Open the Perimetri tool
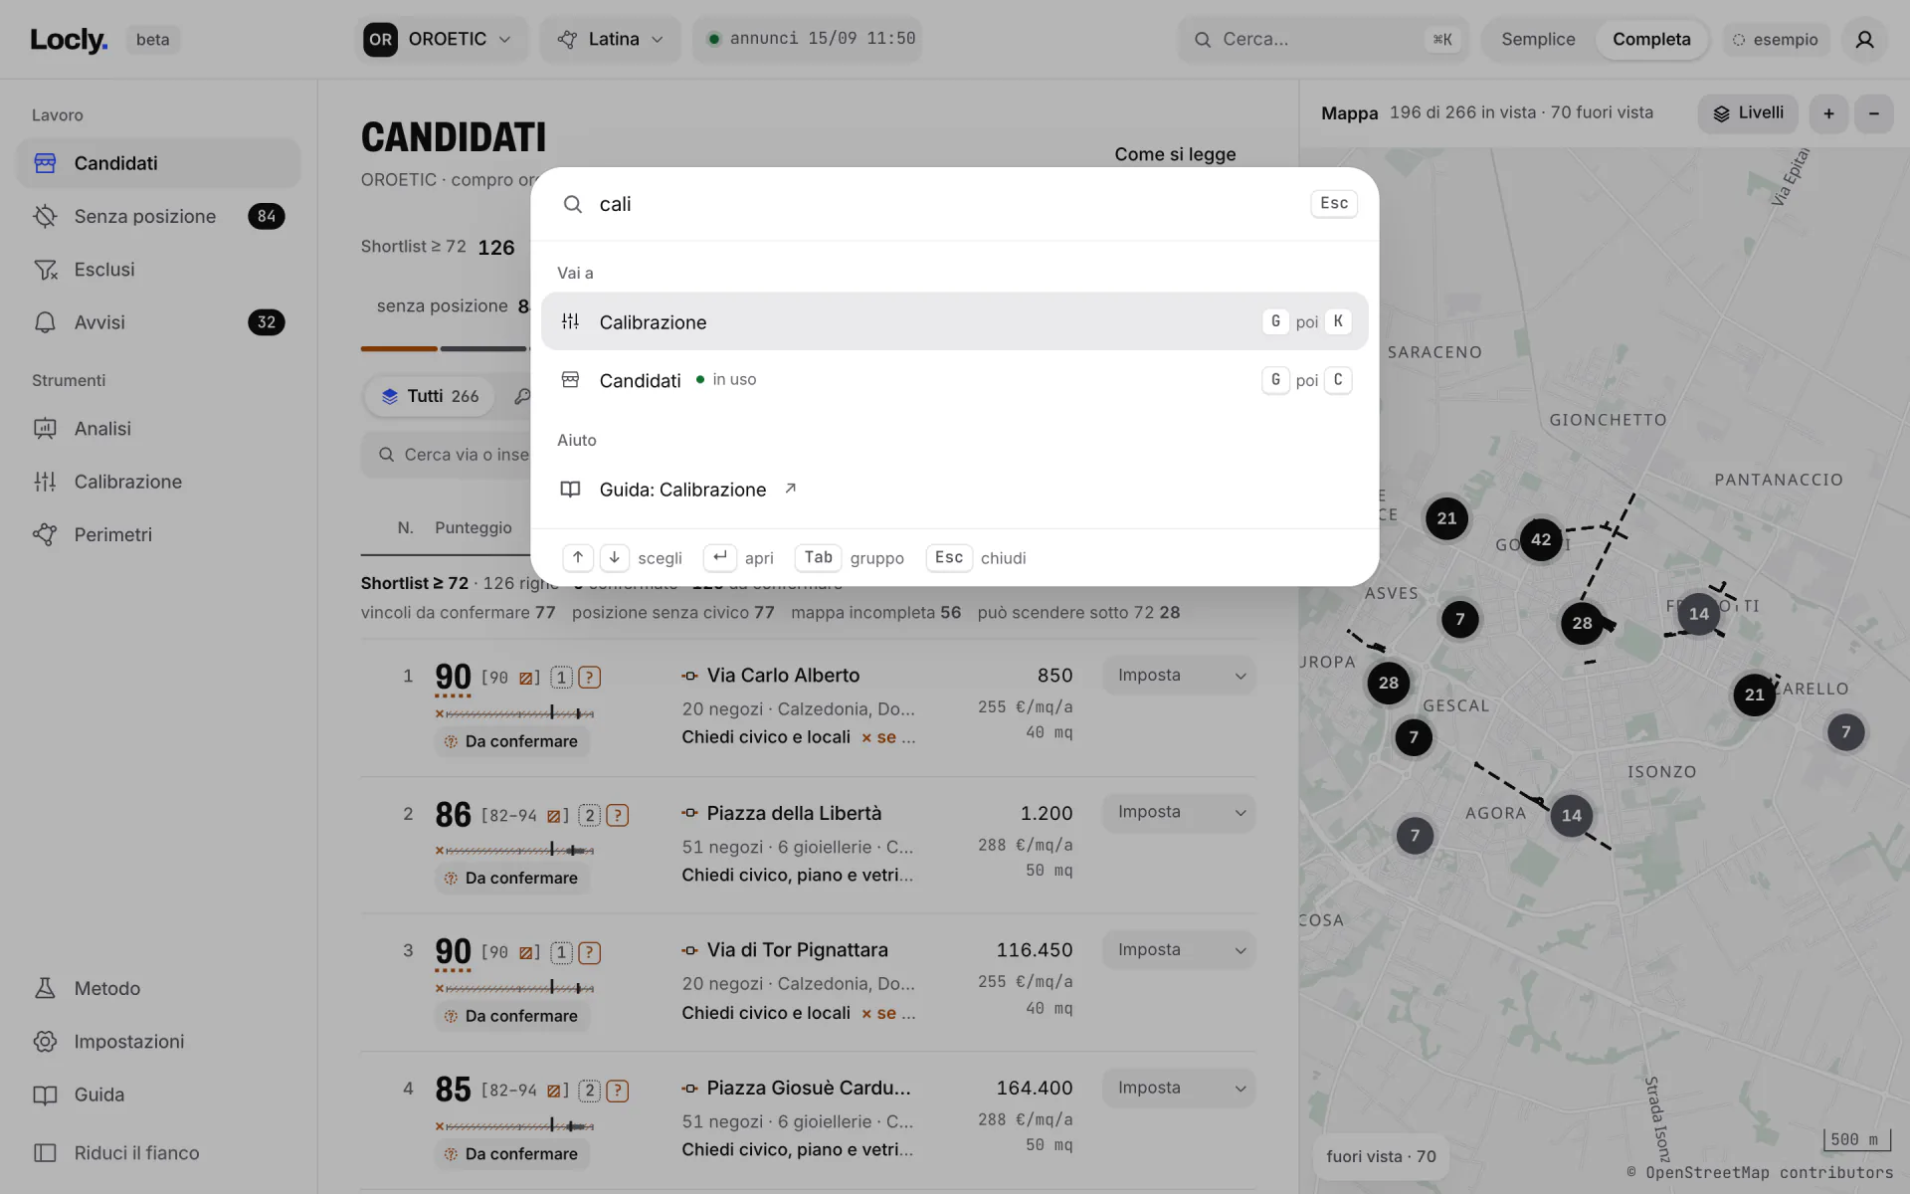 [x=158, y=534]
